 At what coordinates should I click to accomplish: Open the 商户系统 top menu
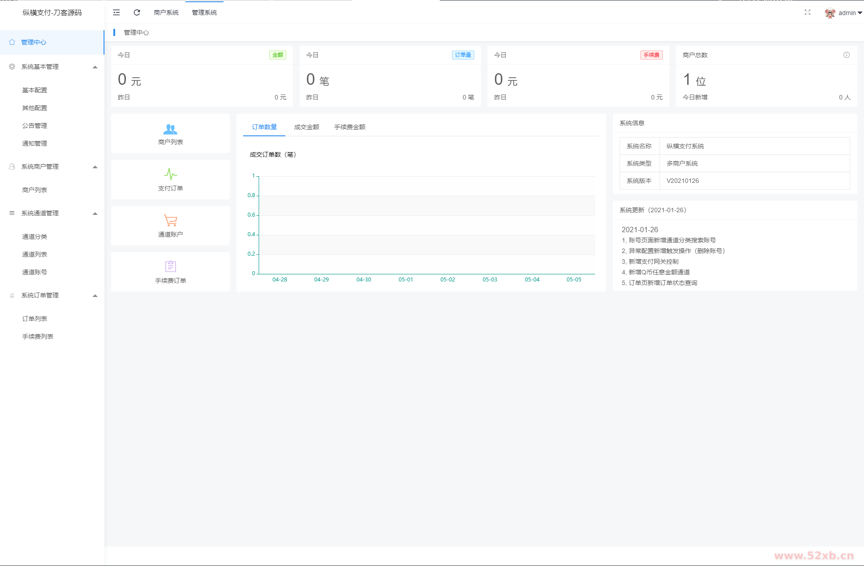pos(166,12)
